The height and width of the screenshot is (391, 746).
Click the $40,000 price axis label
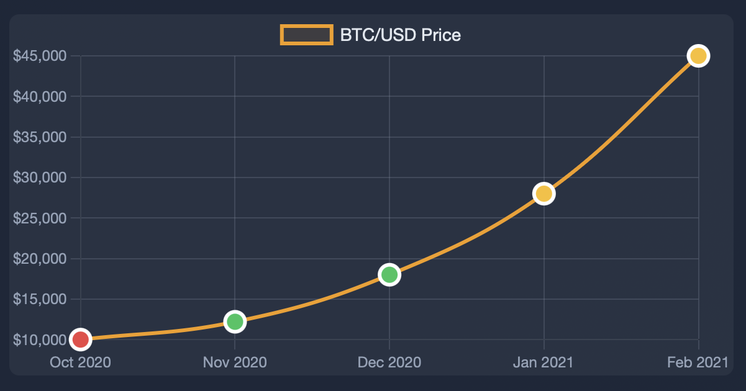click(x=40, y=96)
